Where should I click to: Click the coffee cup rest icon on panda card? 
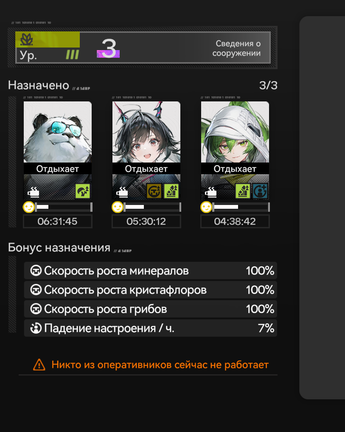coord(34,192)
